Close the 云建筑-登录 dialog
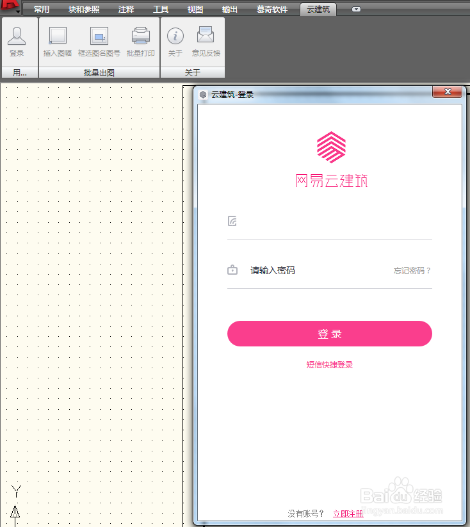470x527 pixels. click(x=447, y=92)
